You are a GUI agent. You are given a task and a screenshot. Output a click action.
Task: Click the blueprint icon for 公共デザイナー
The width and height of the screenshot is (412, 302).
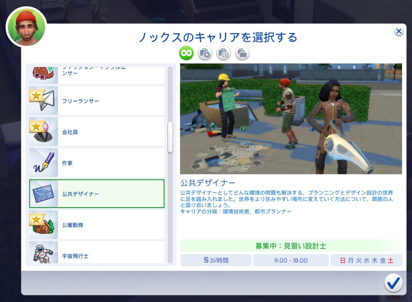tap(43, 194)
